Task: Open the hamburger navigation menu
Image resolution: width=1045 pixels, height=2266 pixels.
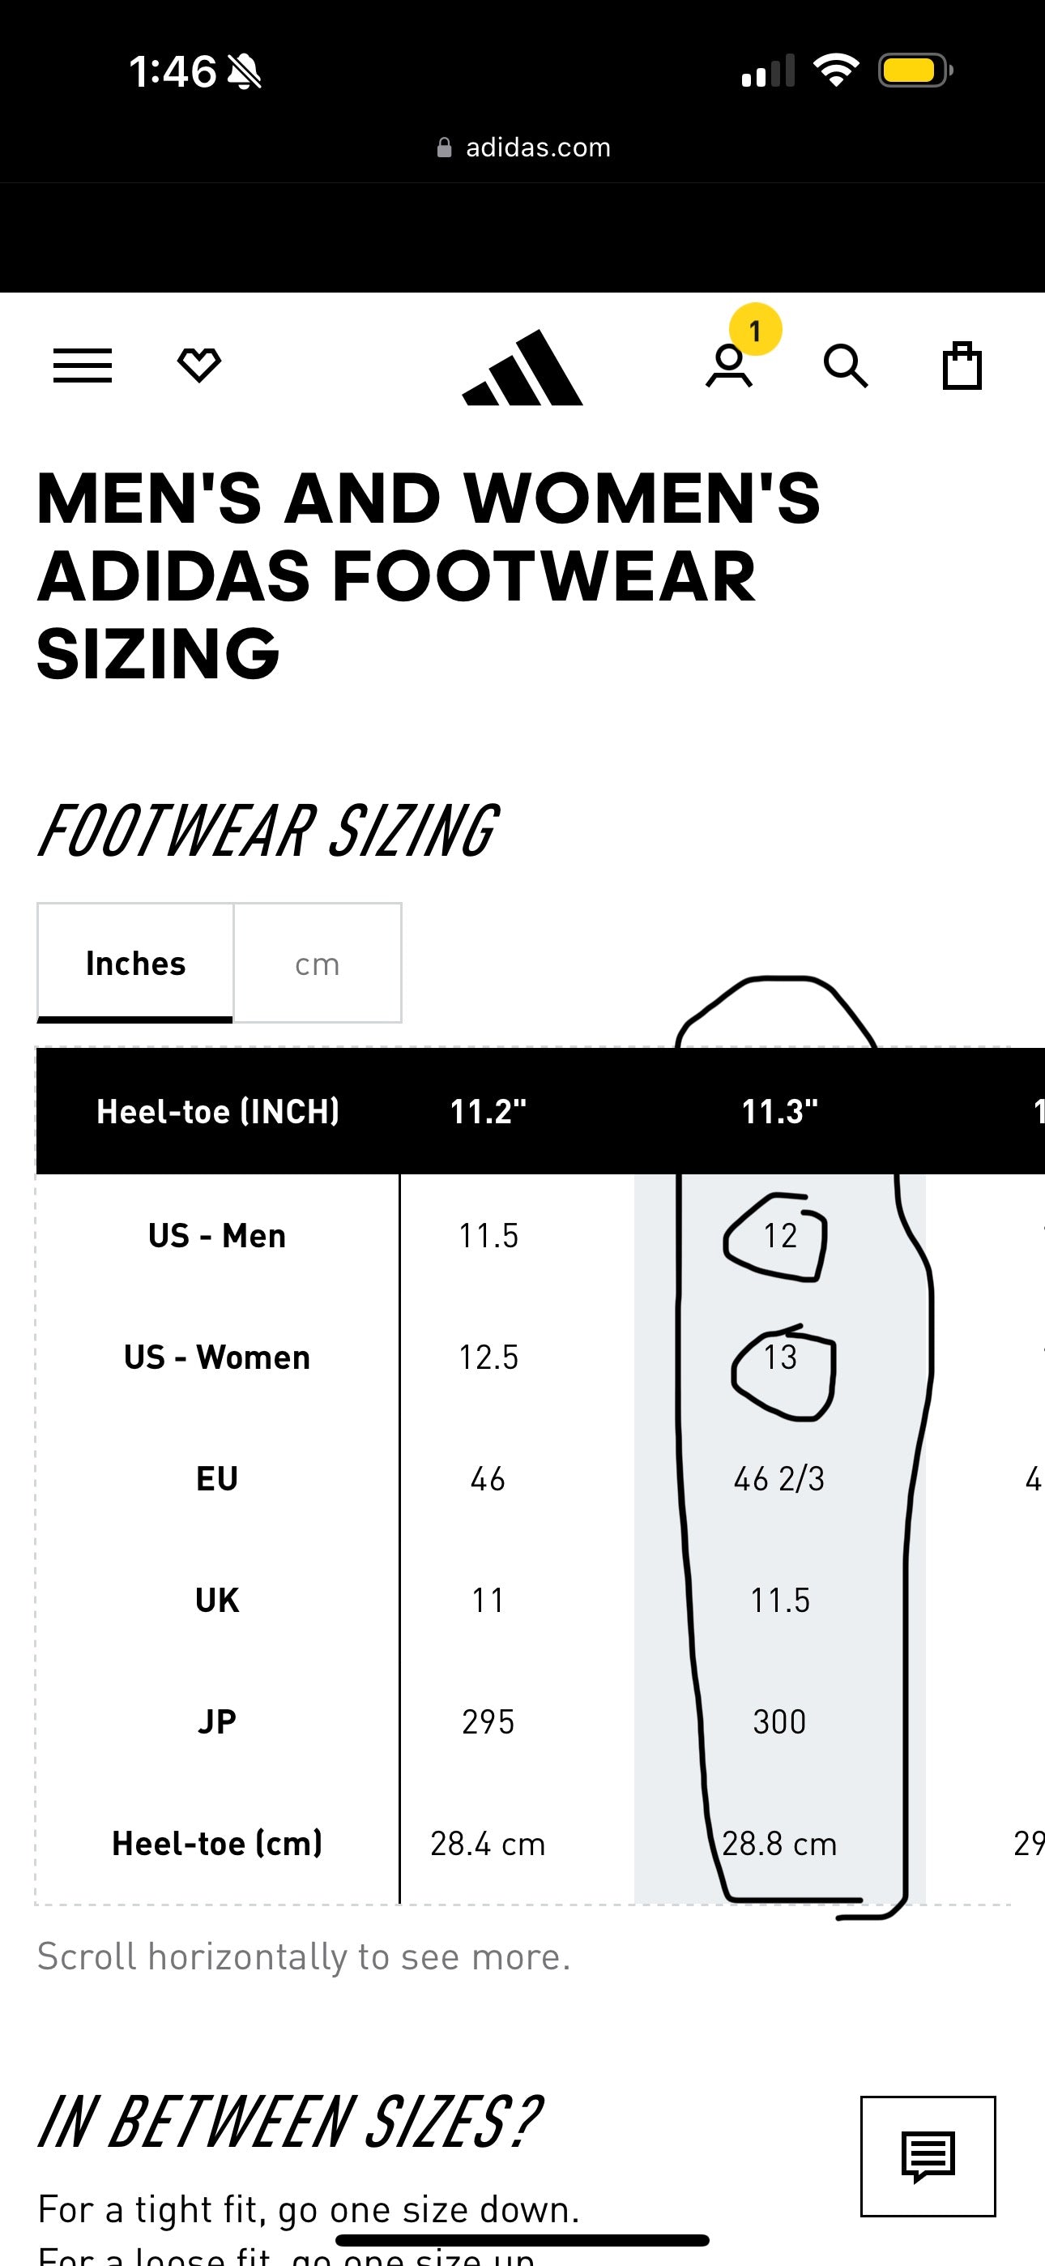Action: [83, 365]
